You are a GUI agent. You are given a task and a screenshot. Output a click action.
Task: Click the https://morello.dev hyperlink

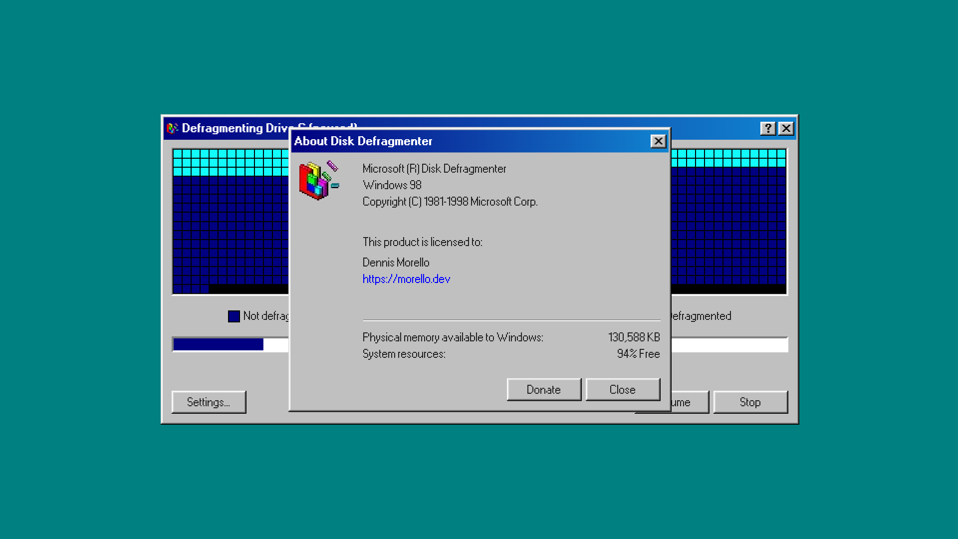pyautogui.click(x=406, y=279)
